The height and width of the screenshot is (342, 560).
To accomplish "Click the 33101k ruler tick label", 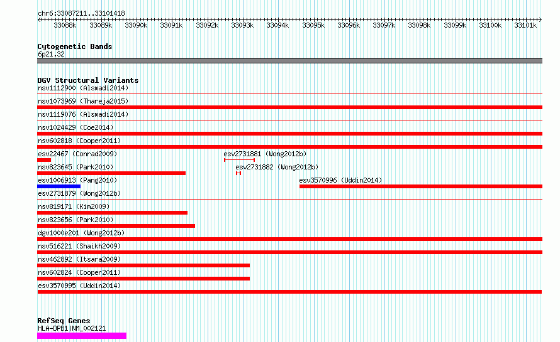I will pyautogui.click(x=526, y=25).
